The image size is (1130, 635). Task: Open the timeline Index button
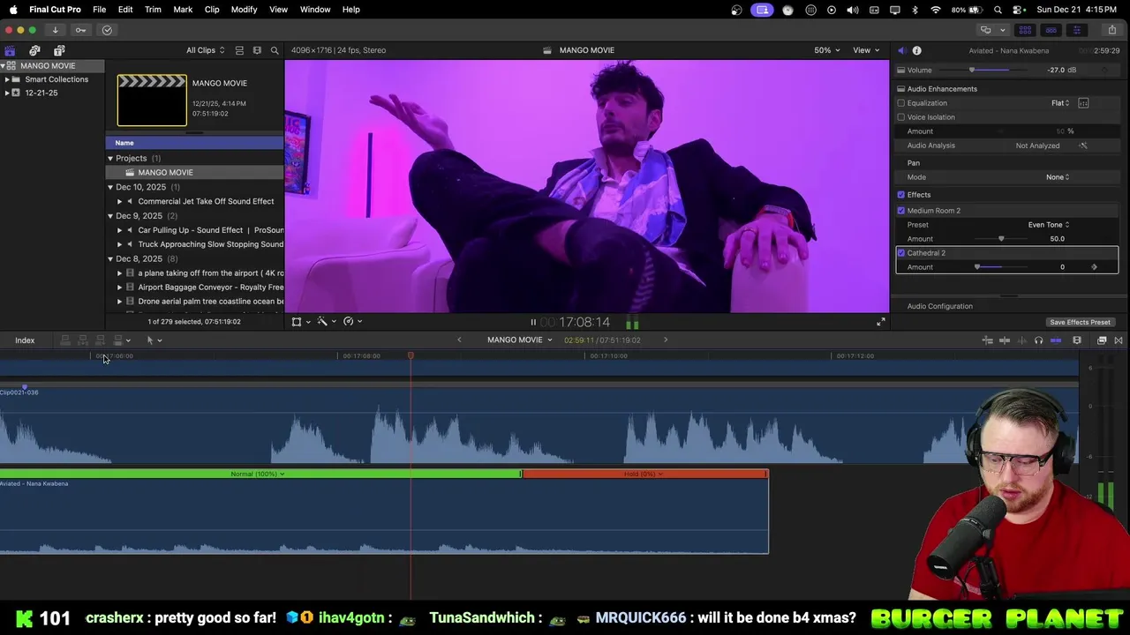point(25,340)
